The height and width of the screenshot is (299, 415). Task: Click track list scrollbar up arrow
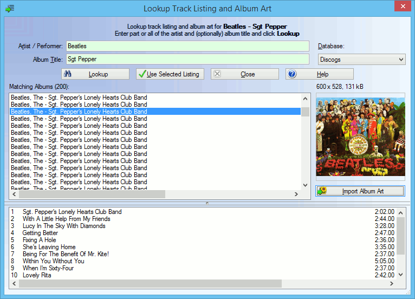pyautogui.click(x=401, y=213)
